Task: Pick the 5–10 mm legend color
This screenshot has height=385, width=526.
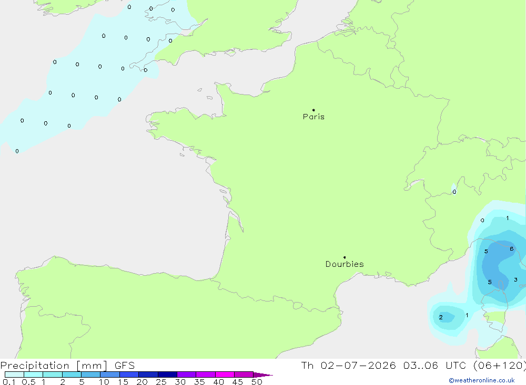Action: (91, 374)
